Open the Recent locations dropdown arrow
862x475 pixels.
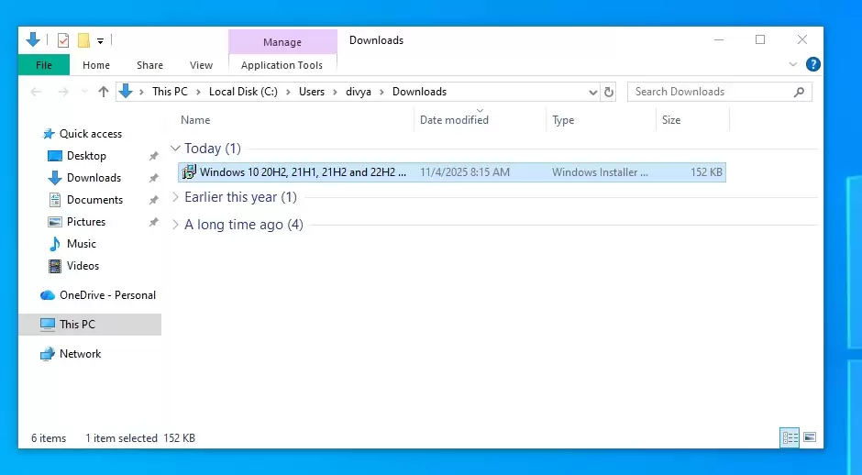pos(84,92)
